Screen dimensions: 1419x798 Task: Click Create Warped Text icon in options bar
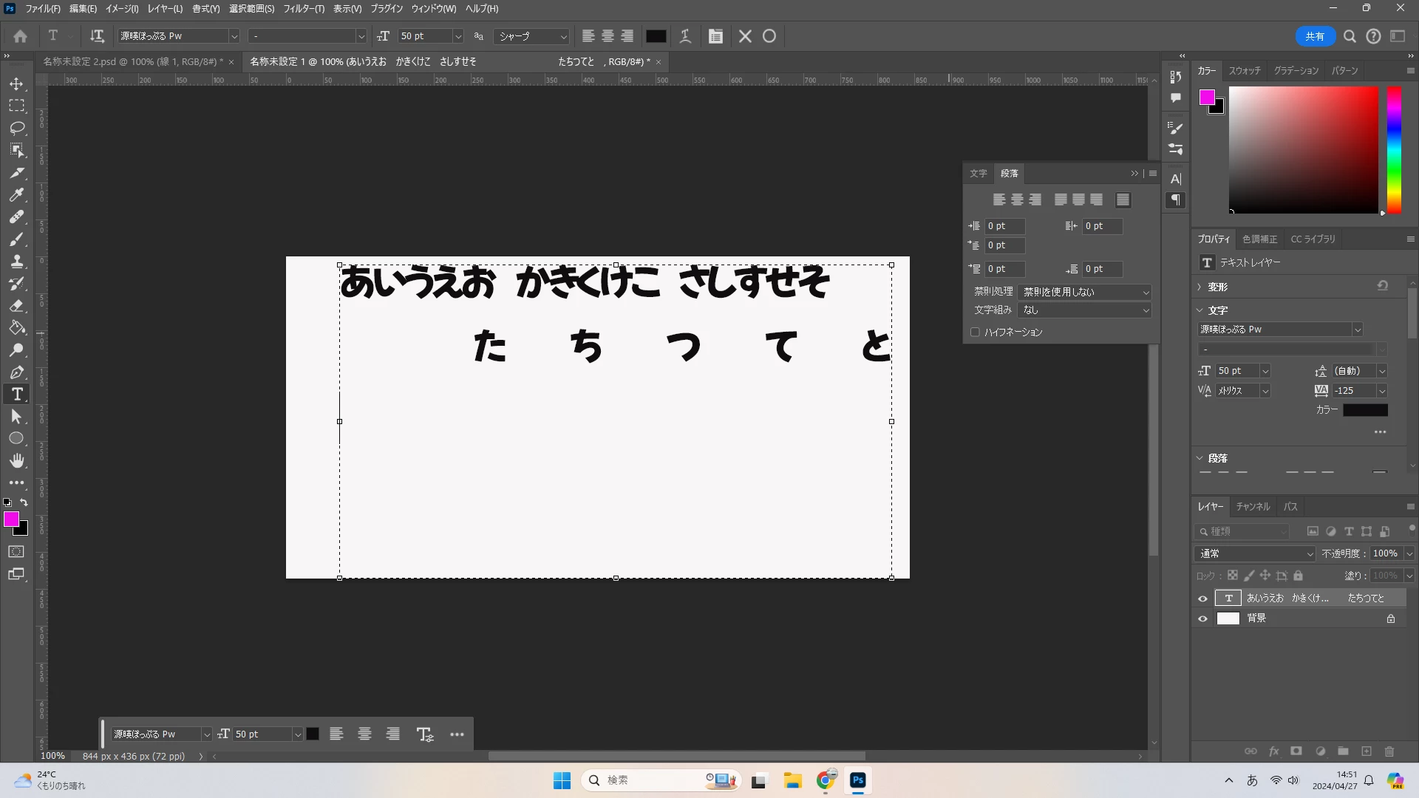point(685,36)
